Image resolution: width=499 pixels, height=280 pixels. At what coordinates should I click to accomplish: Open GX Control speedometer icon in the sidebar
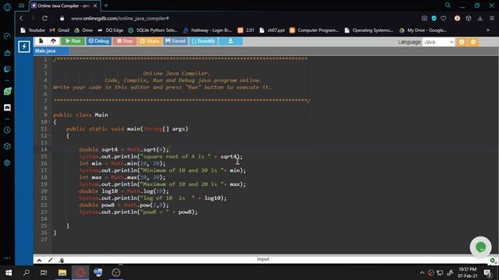coord(7,37)
